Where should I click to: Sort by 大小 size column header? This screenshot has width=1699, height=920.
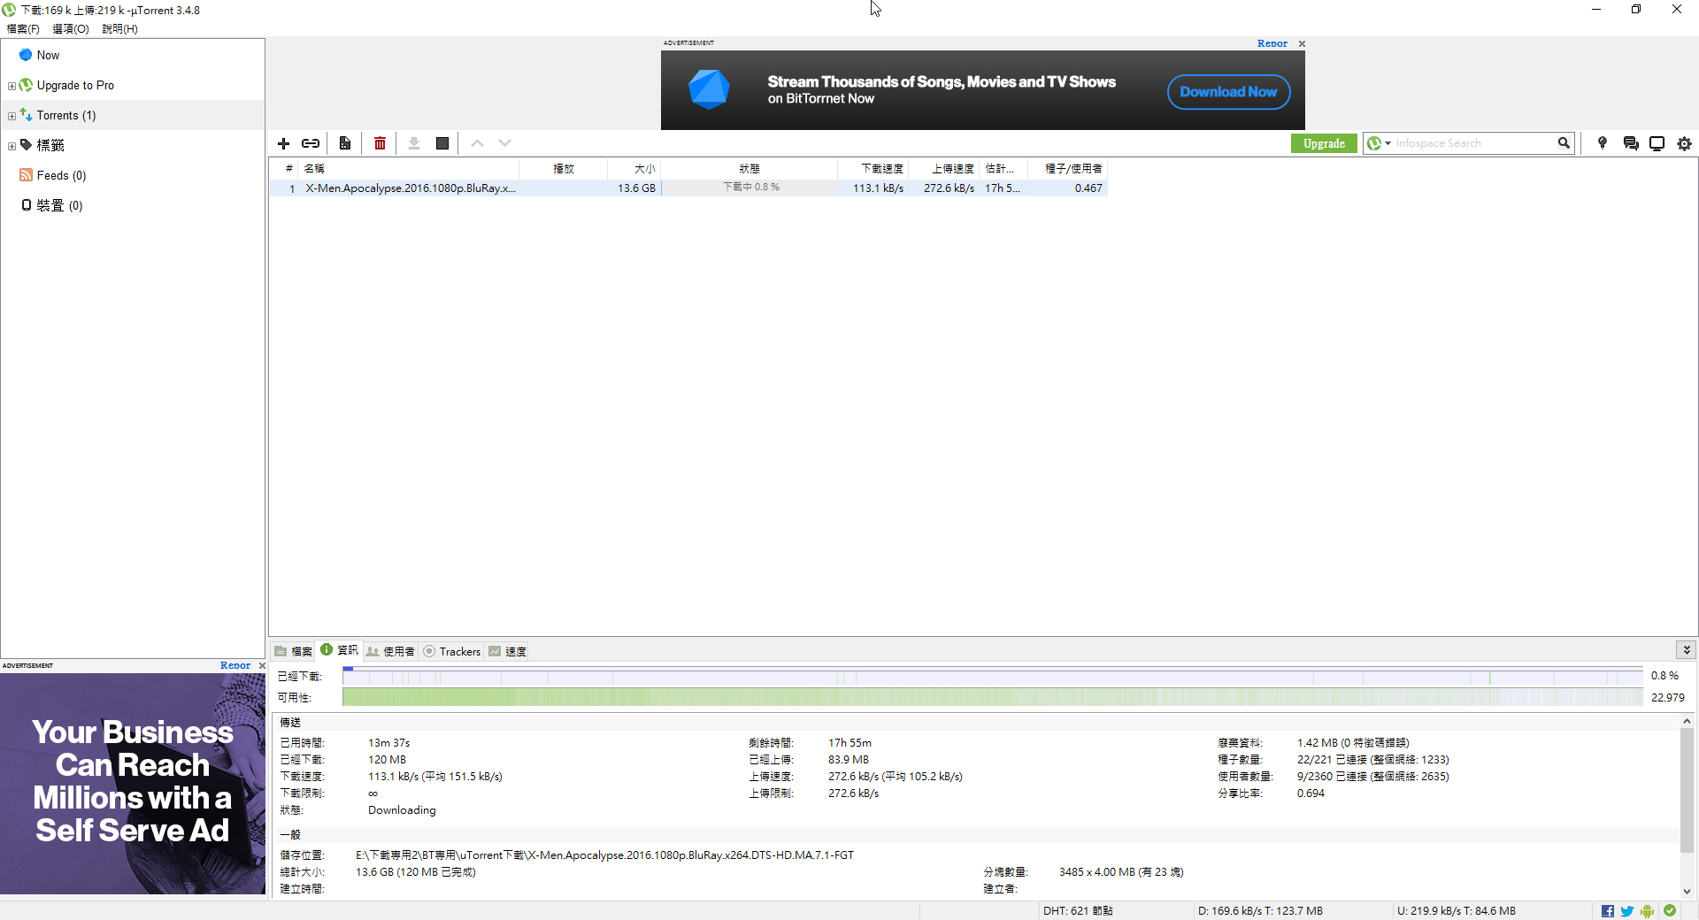[x=634, y=168]
